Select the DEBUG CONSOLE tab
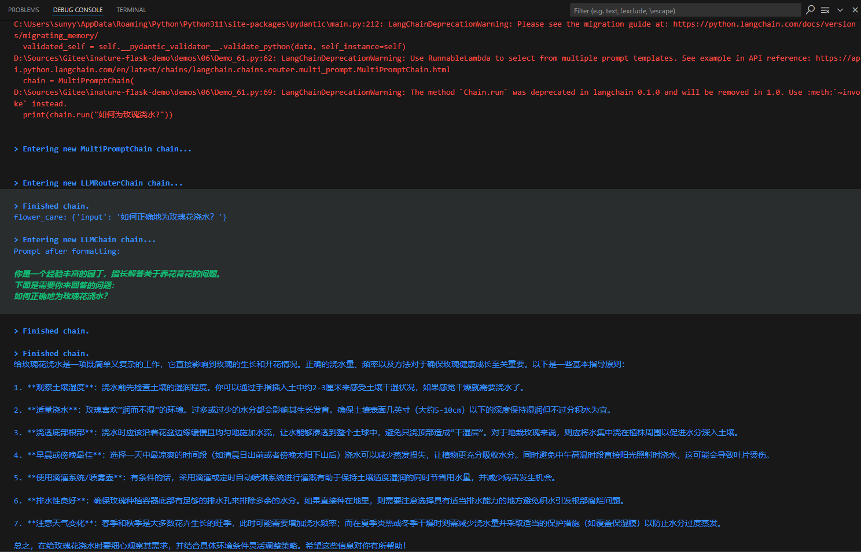The height and width of the screenshot is (552, 861). (x=78, y=10)
